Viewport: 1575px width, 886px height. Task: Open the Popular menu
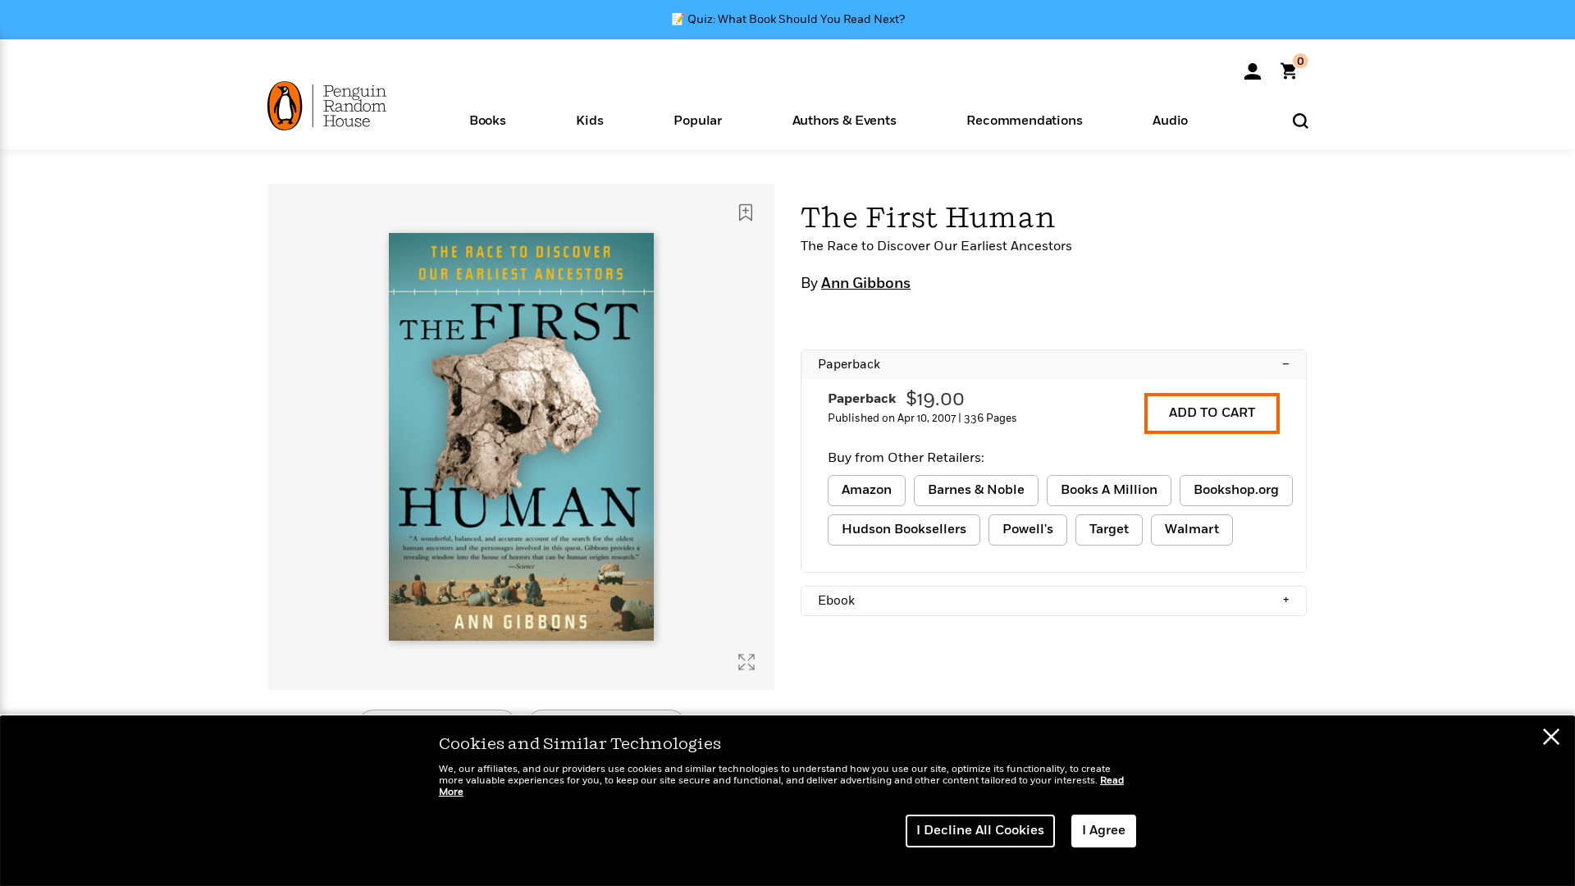point(698,121)
